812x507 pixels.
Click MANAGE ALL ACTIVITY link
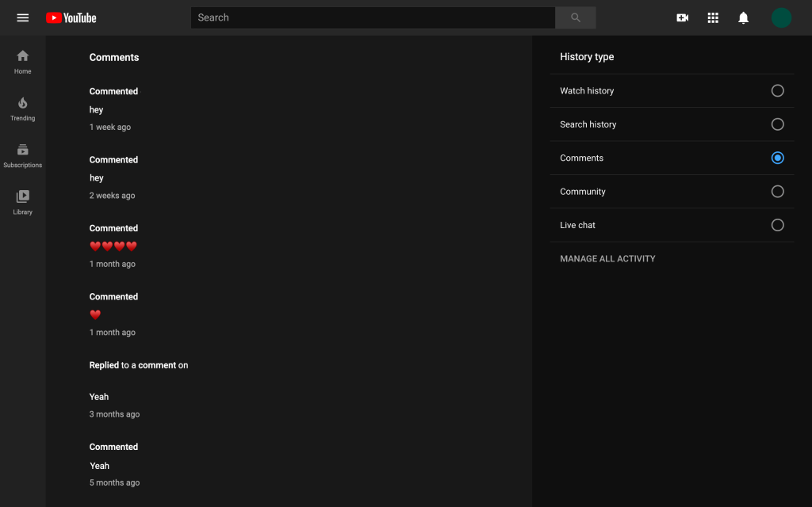point(607,259)
